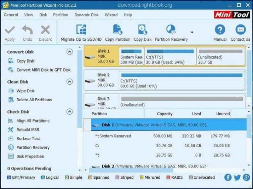Sort by the Used column header

pos(188,114)
